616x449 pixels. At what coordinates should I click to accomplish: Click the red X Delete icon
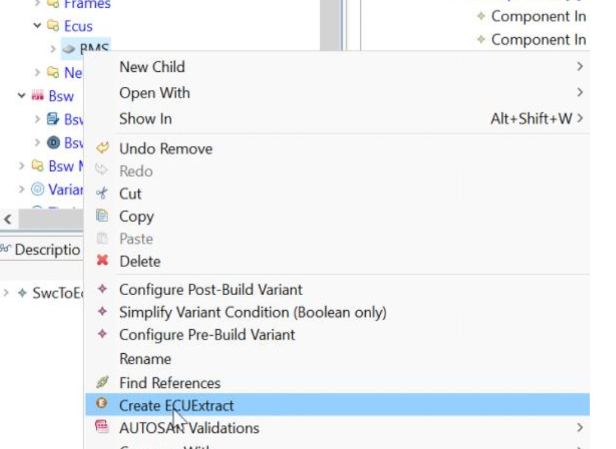coord(102,260)
